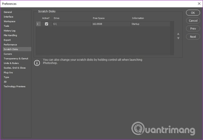Click the info icon beside the hint text
The height and width of the screenshot is (140, 203).
pos(37,63)
